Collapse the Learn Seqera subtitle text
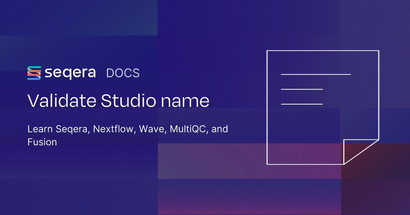 point(127,135)
